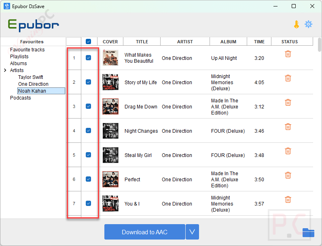Open settings via the gear icon
This screenshot has height=246, width=322.
click(308, 24)
